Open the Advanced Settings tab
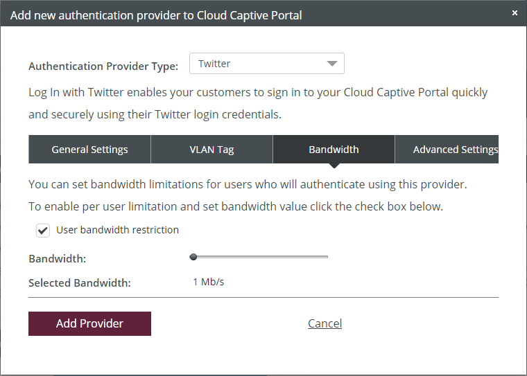Viewport: 527px width, 376px height. [x=447, y=150]
